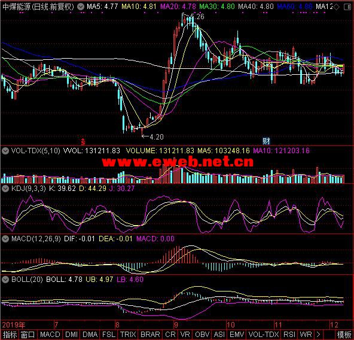Click the diamond icon beside MA12

click(337, 7)
